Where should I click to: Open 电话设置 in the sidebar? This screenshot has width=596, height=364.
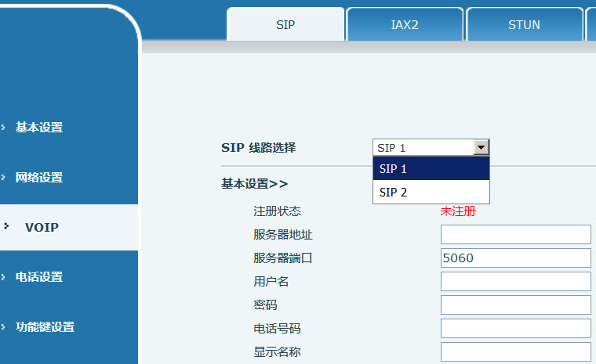pos(39,277)
